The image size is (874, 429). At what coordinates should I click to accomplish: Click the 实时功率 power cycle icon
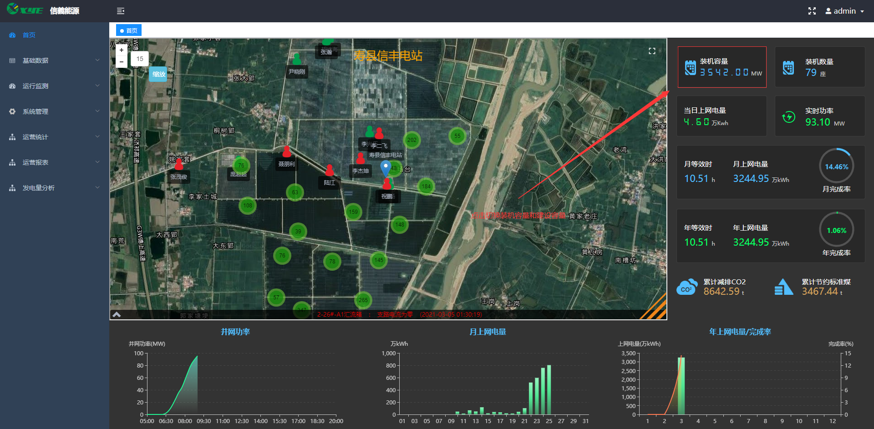click(x=788, y=117)
